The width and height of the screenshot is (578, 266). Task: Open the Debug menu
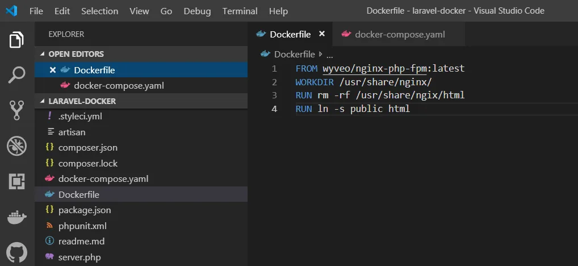point(197,11)
